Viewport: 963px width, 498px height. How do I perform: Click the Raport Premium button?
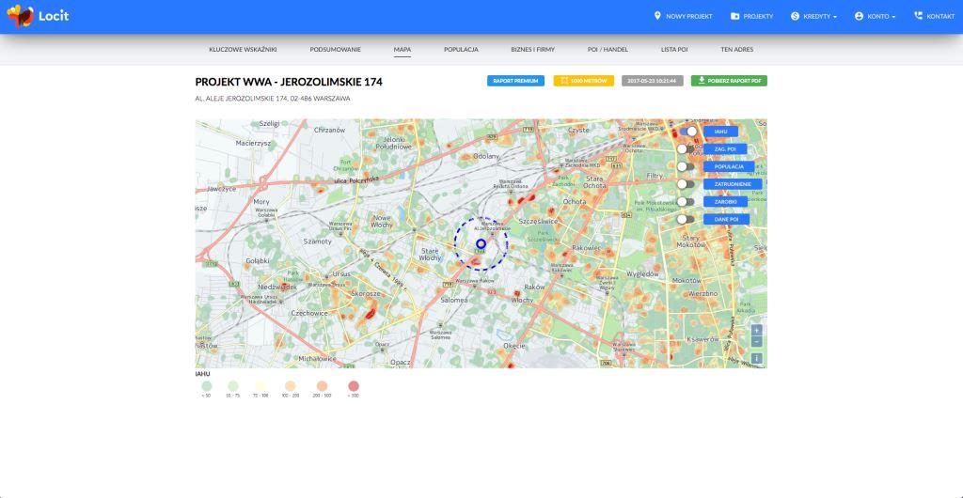click(x=515, y=81)
